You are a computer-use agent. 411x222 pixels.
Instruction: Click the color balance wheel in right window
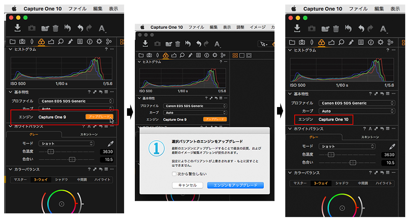point(342,208)
